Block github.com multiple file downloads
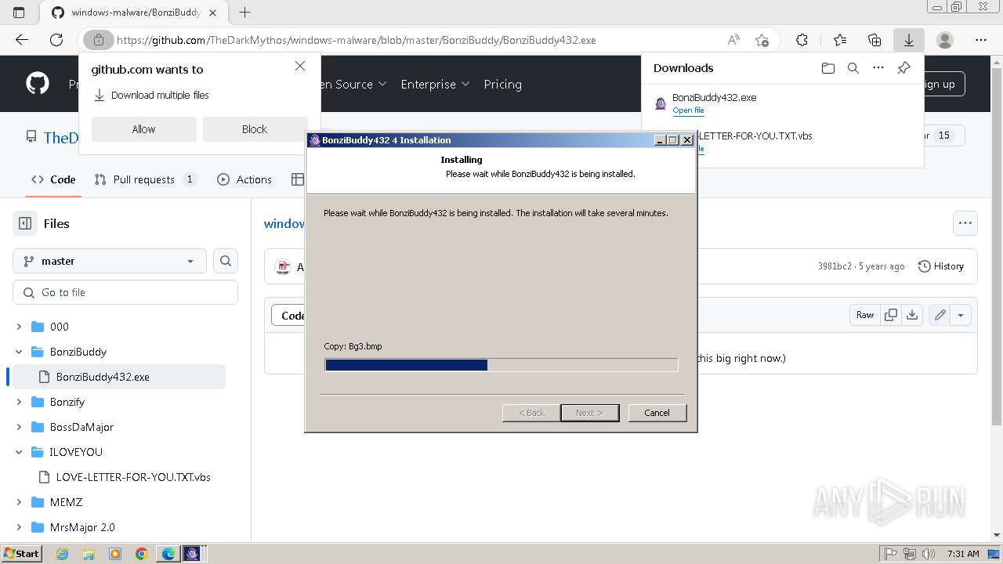Image resolution: width=1003 pixels, height=564 pixels. point(254,129)
